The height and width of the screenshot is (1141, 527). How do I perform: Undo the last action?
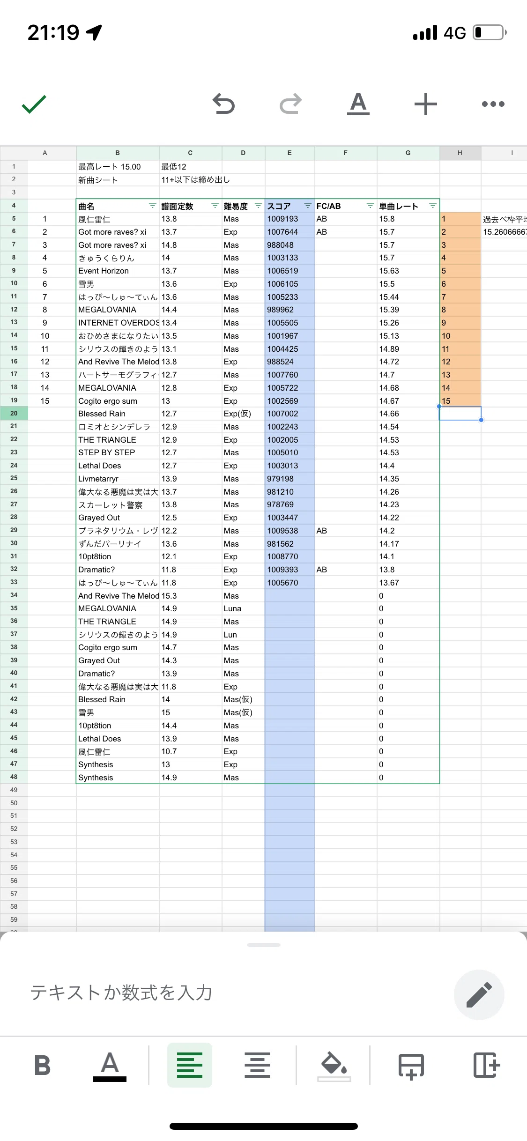coord(223,104)
